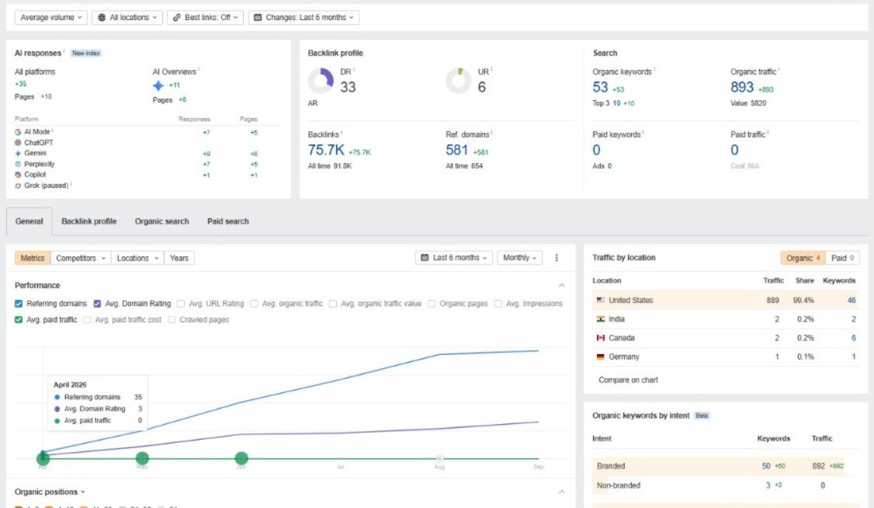Switch to the Paid search tab
The height and width of the screenshot is (508, 874).
point(228,221)
